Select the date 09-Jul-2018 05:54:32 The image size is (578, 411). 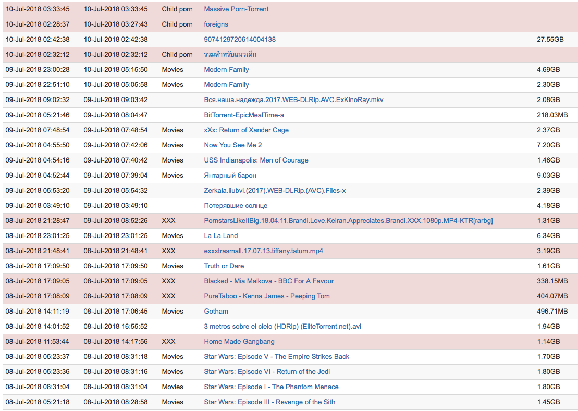click(116, 191)
